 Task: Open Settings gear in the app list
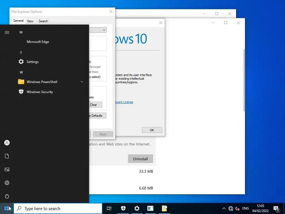pos(21,62)
